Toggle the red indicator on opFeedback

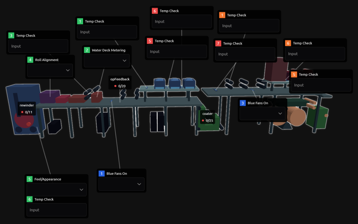(x=115, y=86)
